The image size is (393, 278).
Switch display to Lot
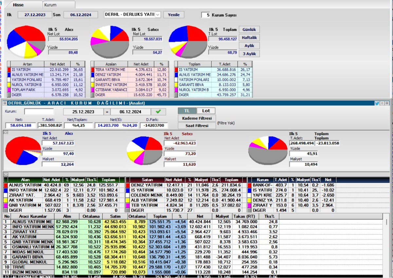[206, 111]
